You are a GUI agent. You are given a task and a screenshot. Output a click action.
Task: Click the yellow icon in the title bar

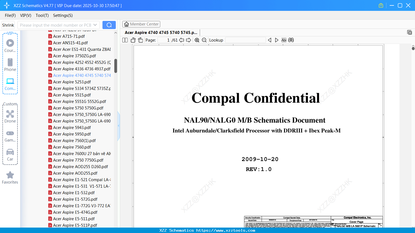(x=381, y=5)
